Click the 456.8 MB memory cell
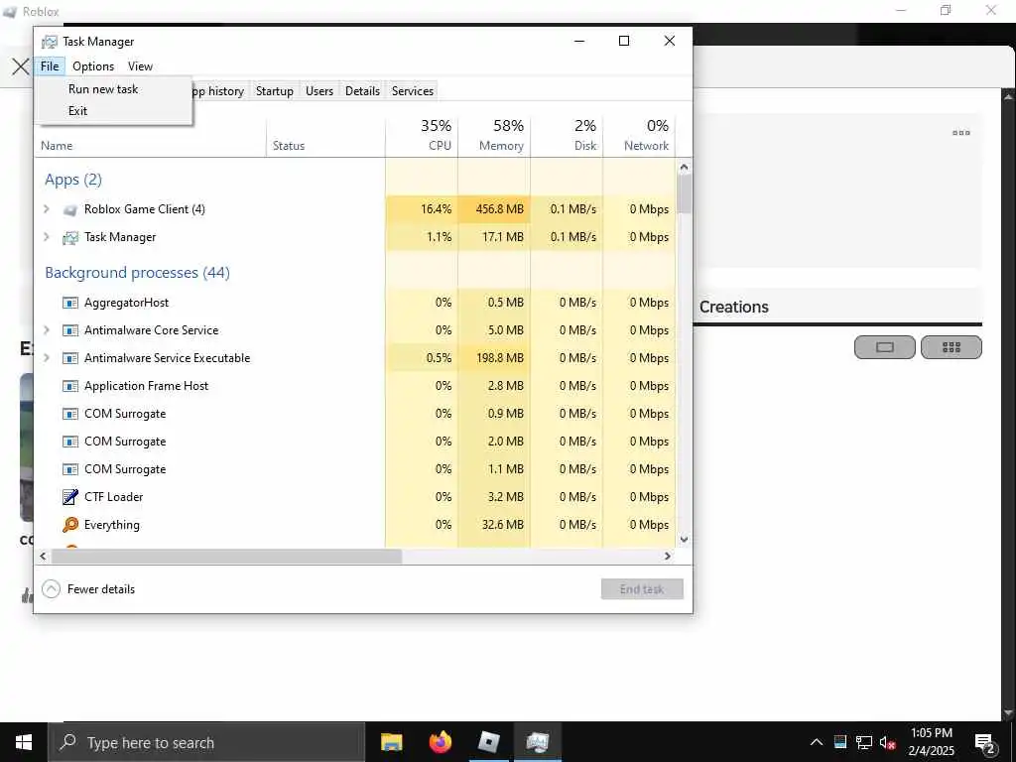The width and height of the screenshot is (1016, 762). tap(494, 209)
